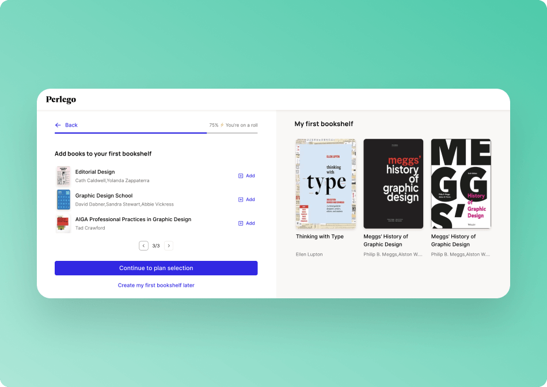
Task: Go back via the Back link text
Action: [x=71, y=125]
